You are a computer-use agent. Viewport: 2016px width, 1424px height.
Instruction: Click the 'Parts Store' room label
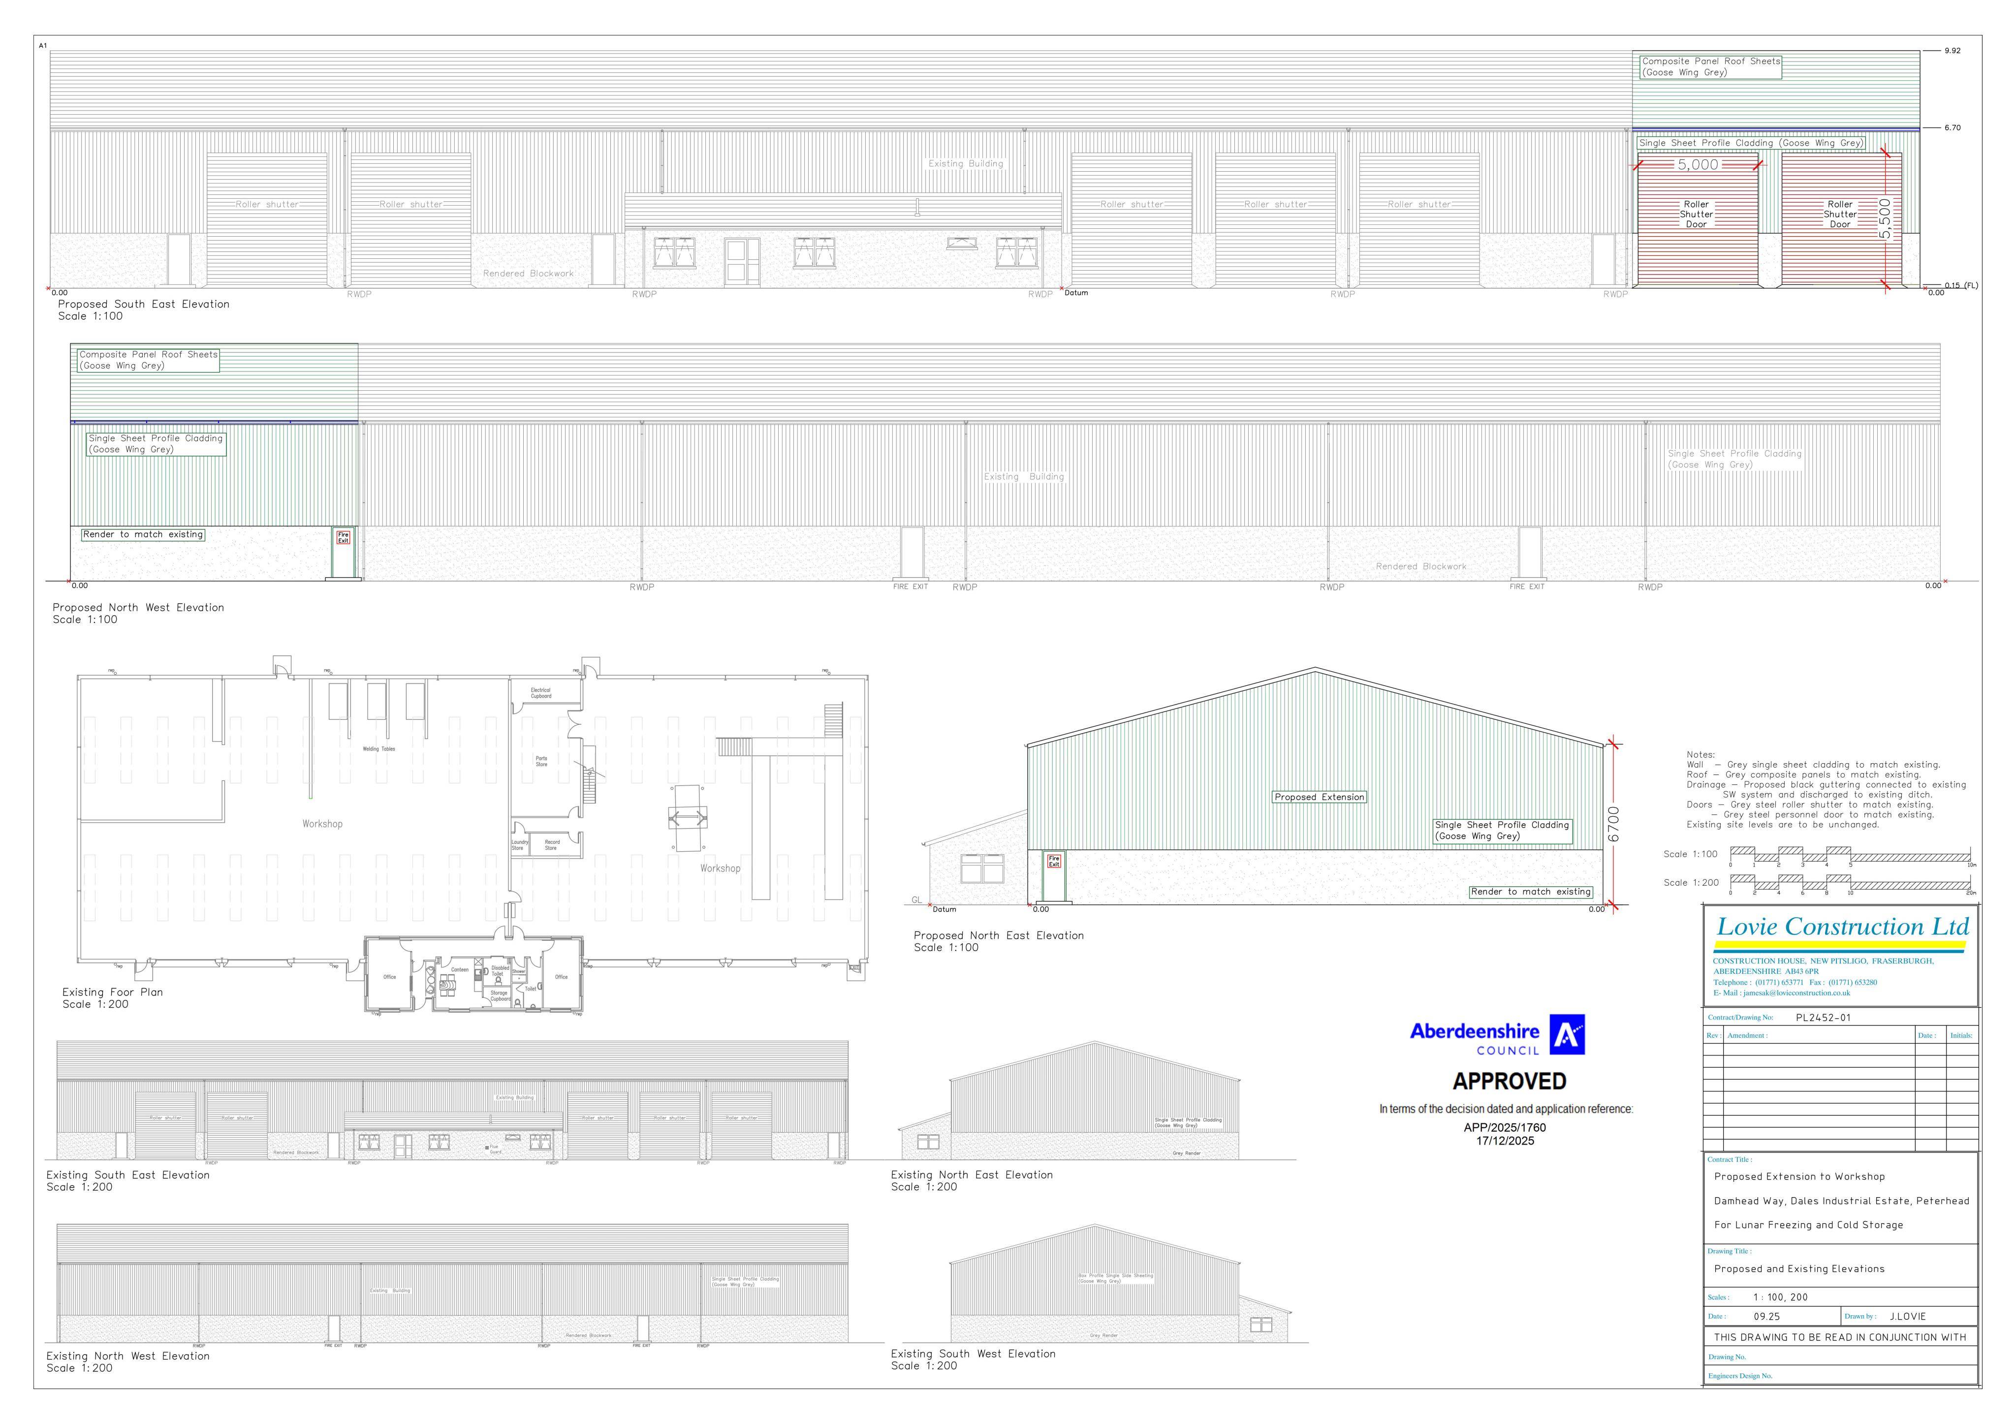[542, 762]
